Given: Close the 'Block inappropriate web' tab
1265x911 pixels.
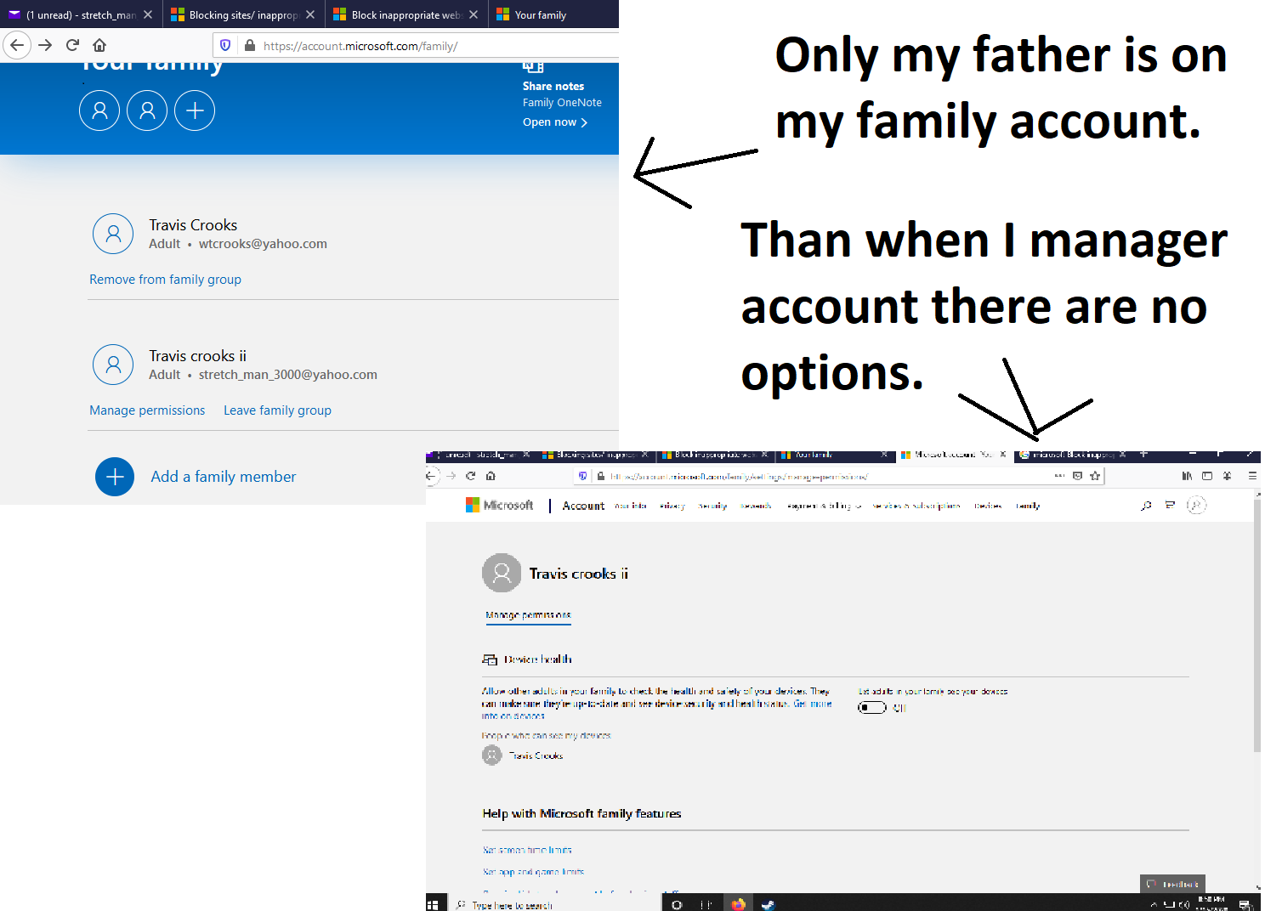Looking at the screenshot, I should (x=474, y=14).
